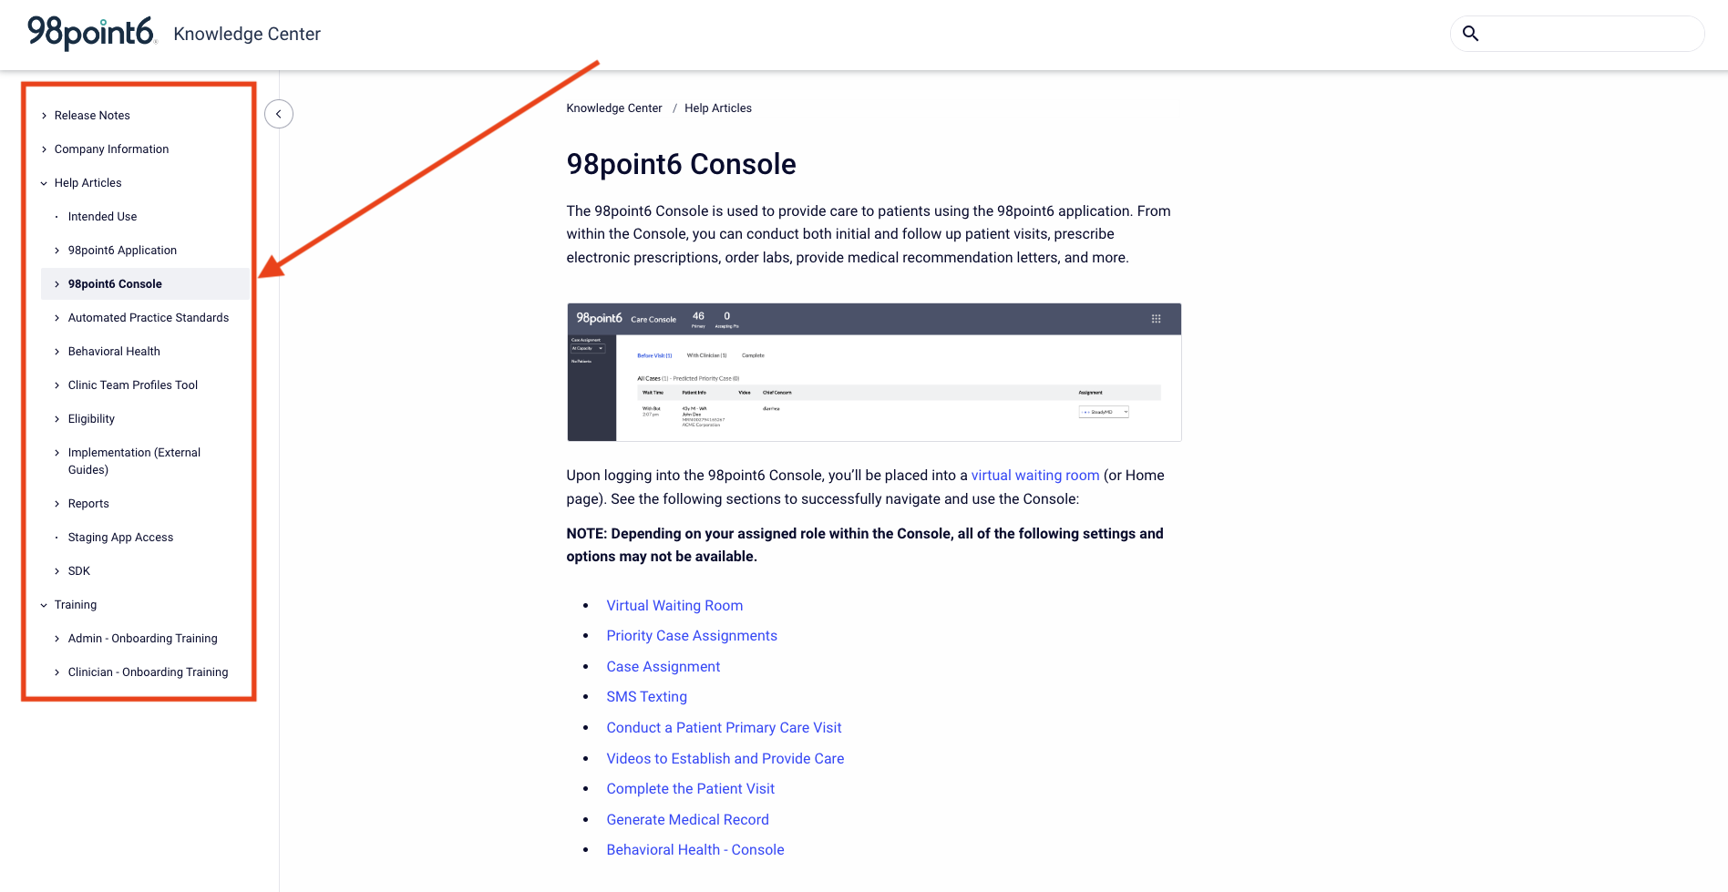The height and width of the screenshot is (892, 1728).
Task: Open Behavioral Health sidebar item
Action: (114, 352)
